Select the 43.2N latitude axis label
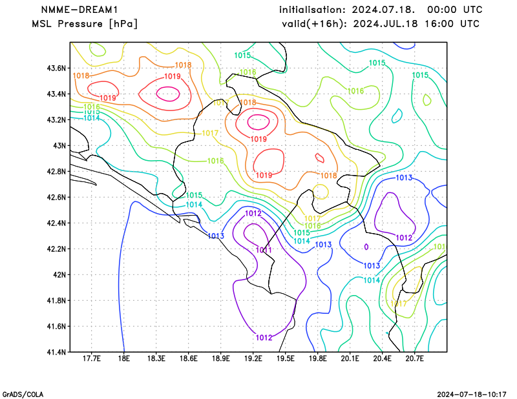 56,119
